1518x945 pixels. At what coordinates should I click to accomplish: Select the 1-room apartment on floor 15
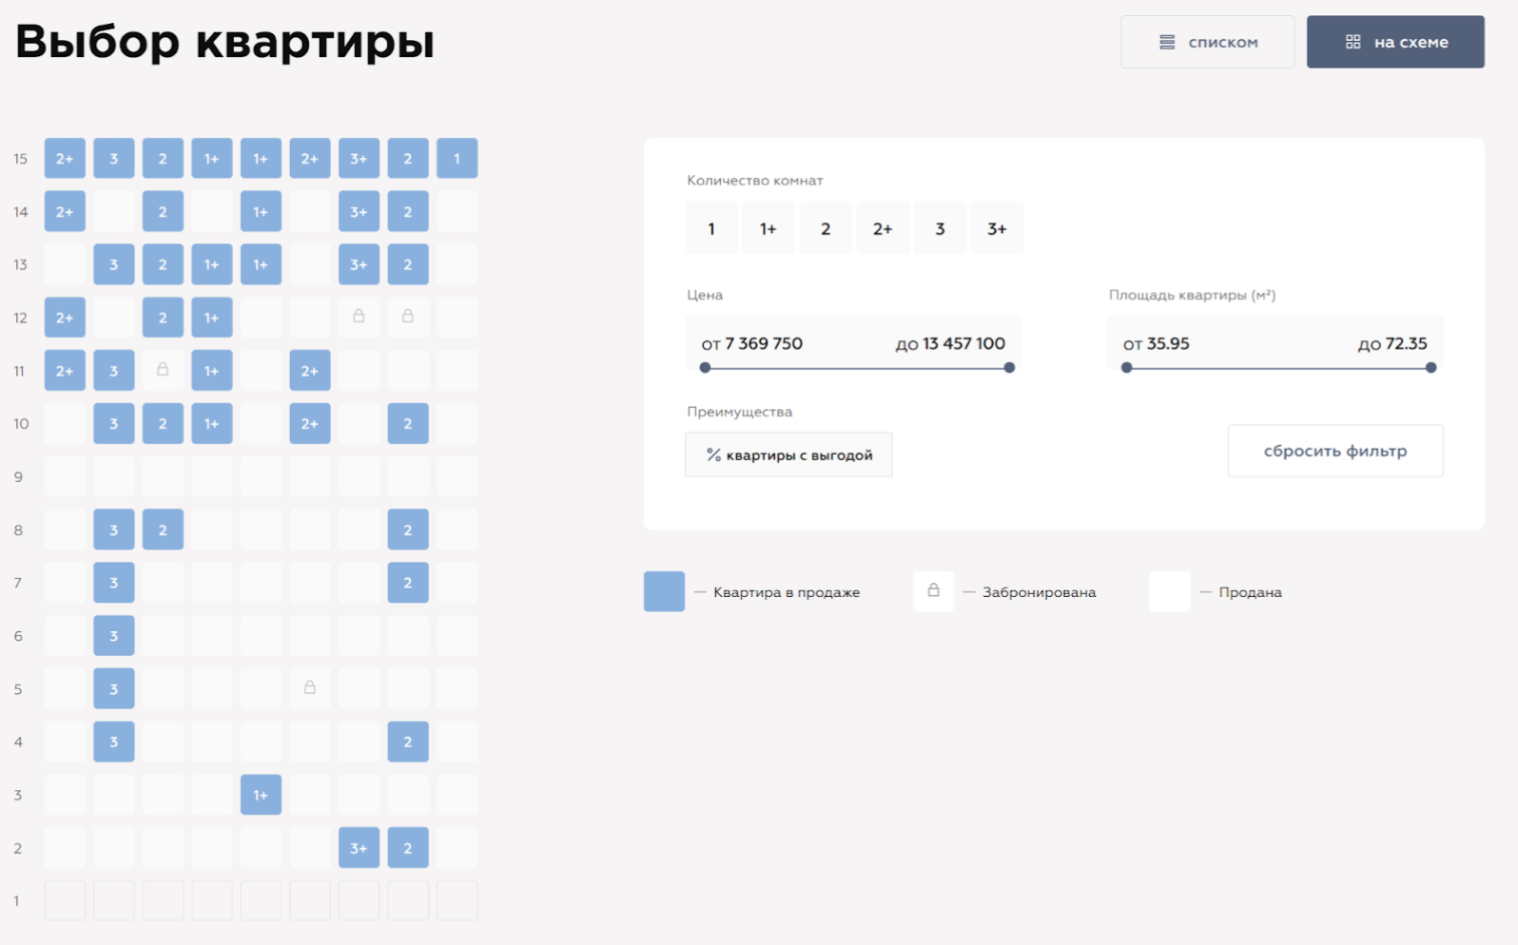(457, 159)
